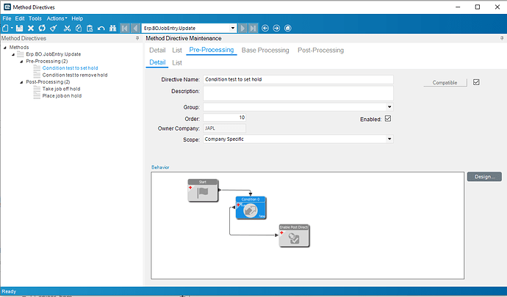This screenshot has height=297, width=507.
Task: Switch to the Pre-Processing tab
Action: pyautogui.click(x=212, y=50)
